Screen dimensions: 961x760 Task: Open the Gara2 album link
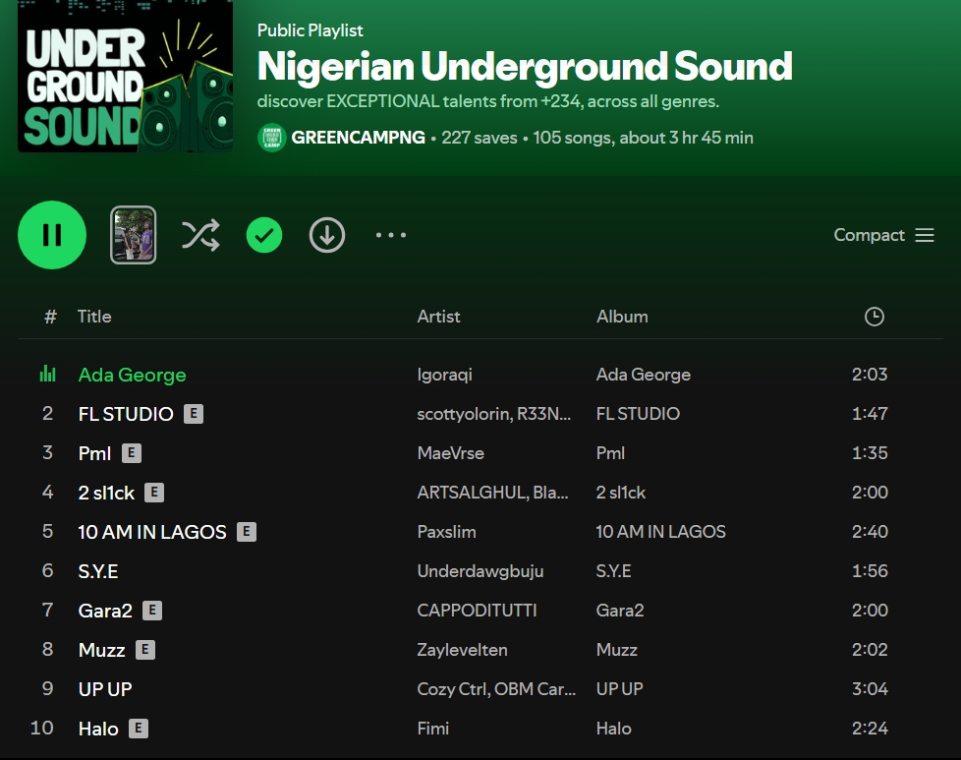[x=620, y=611]
